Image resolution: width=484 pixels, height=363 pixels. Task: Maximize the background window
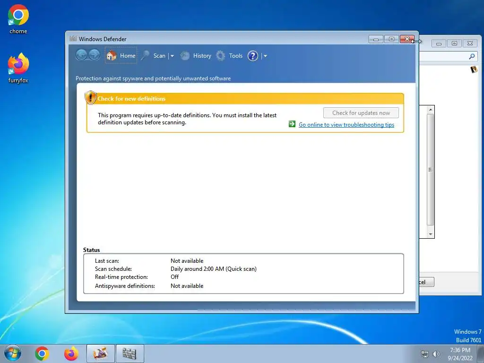(x=454, y=43)
